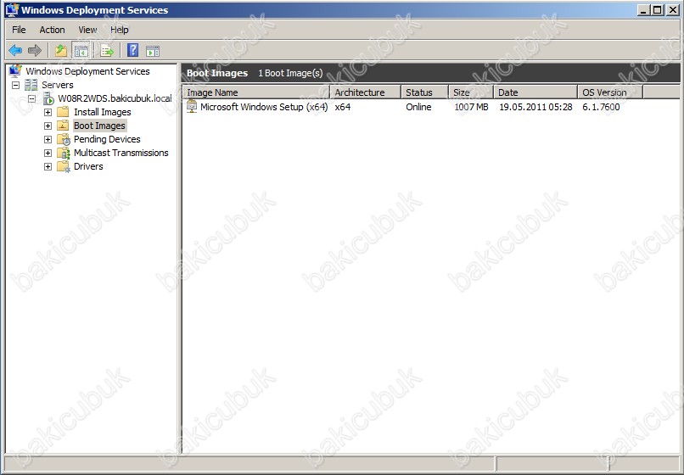Select the Windows Deployment Services root tree item
Image resolution: width=684 pixels, height=475 pixels.
pyautogui.click(x=87, y=71)
